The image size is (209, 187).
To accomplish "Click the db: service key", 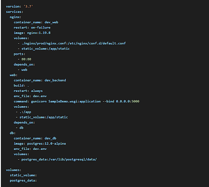I will 13,133.
